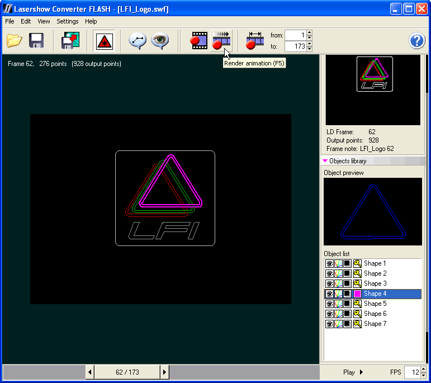Click the color rays icon for Shape 7
The height and width of the screenshot is (383, 431).
pos(338,324)
